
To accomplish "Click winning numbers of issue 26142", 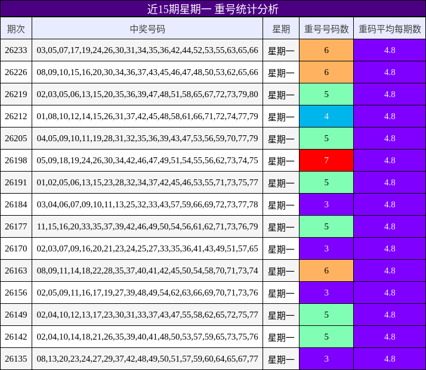I will point(147,337).
